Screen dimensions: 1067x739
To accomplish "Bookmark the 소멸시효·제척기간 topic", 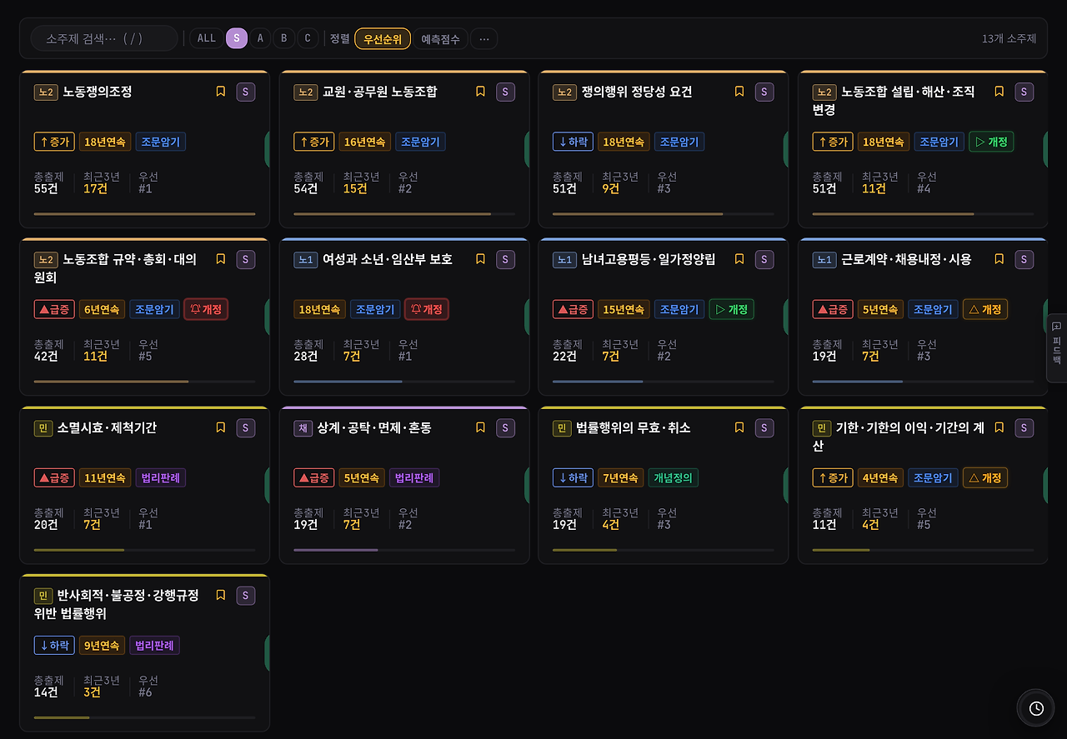I will coord(221,427).
